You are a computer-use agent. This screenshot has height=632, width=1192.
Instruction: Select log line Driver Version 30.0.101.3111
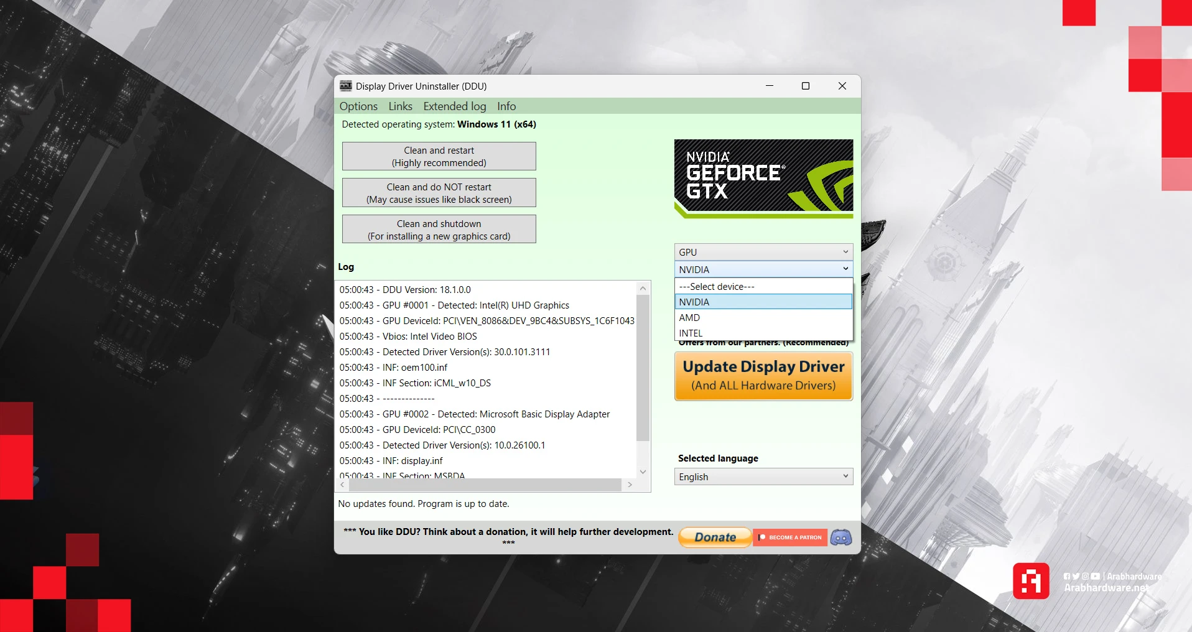[445, 351]
